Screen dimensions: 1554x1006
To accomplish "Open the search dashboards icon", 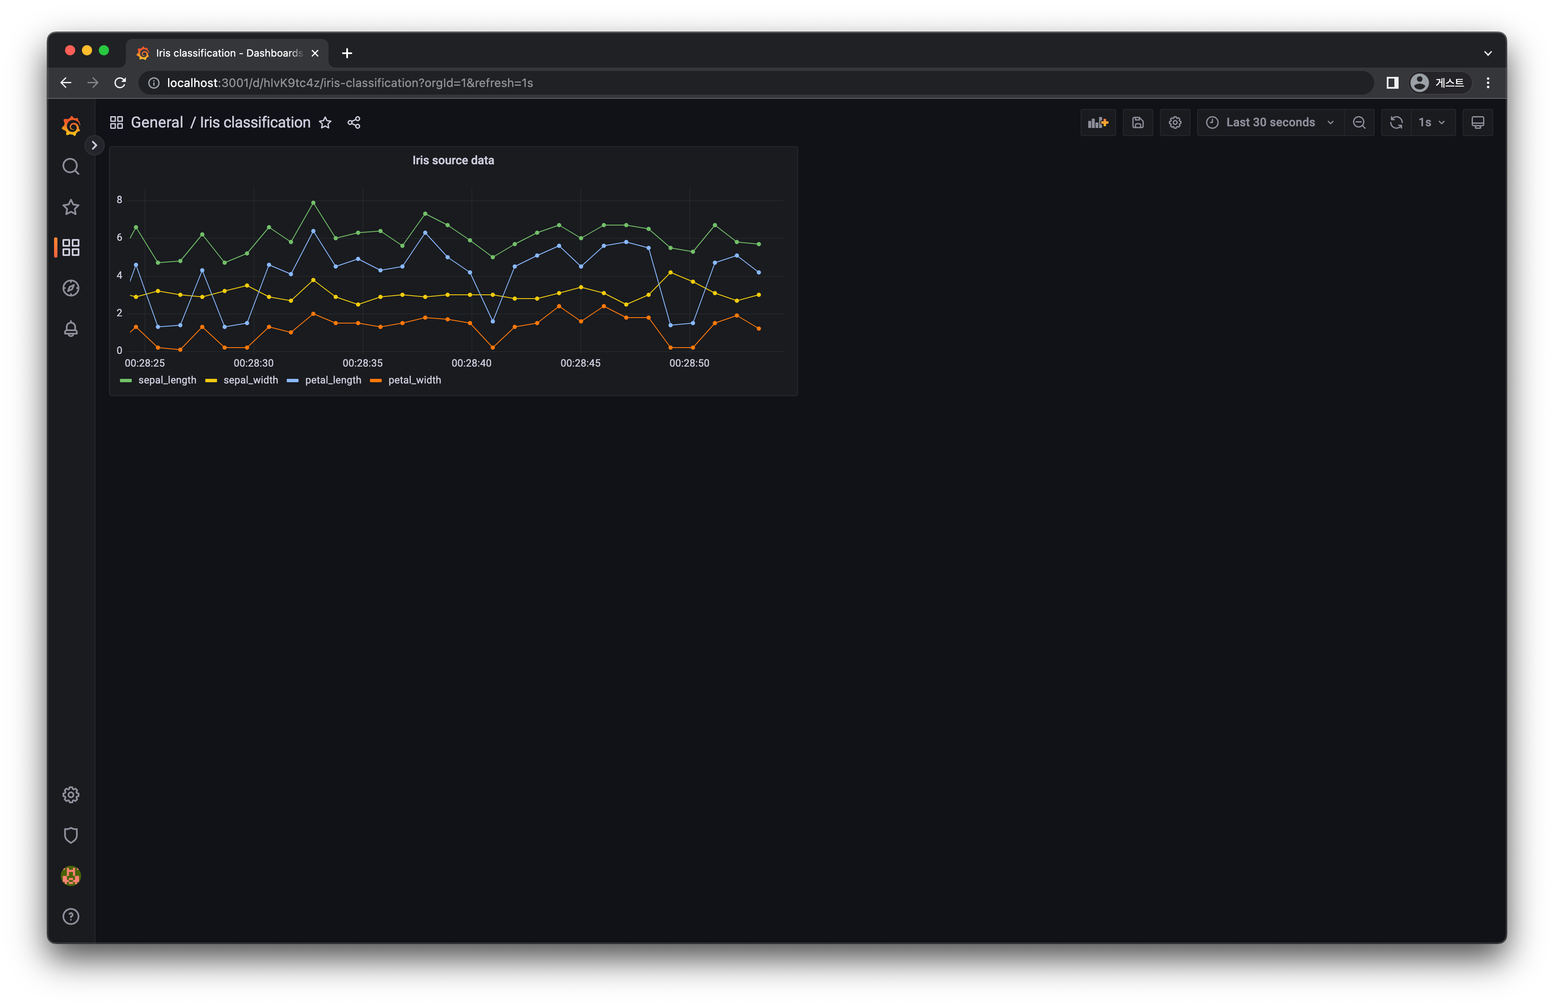I will [71, 166].
